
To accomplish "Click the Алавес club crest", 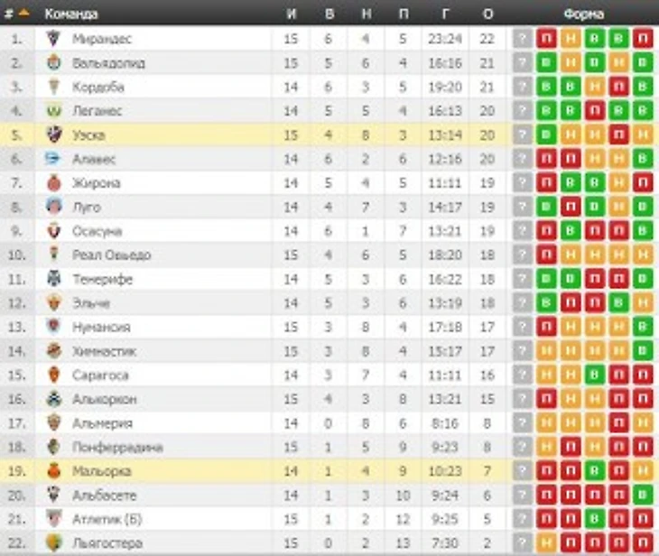I will (x=54, y=159).
